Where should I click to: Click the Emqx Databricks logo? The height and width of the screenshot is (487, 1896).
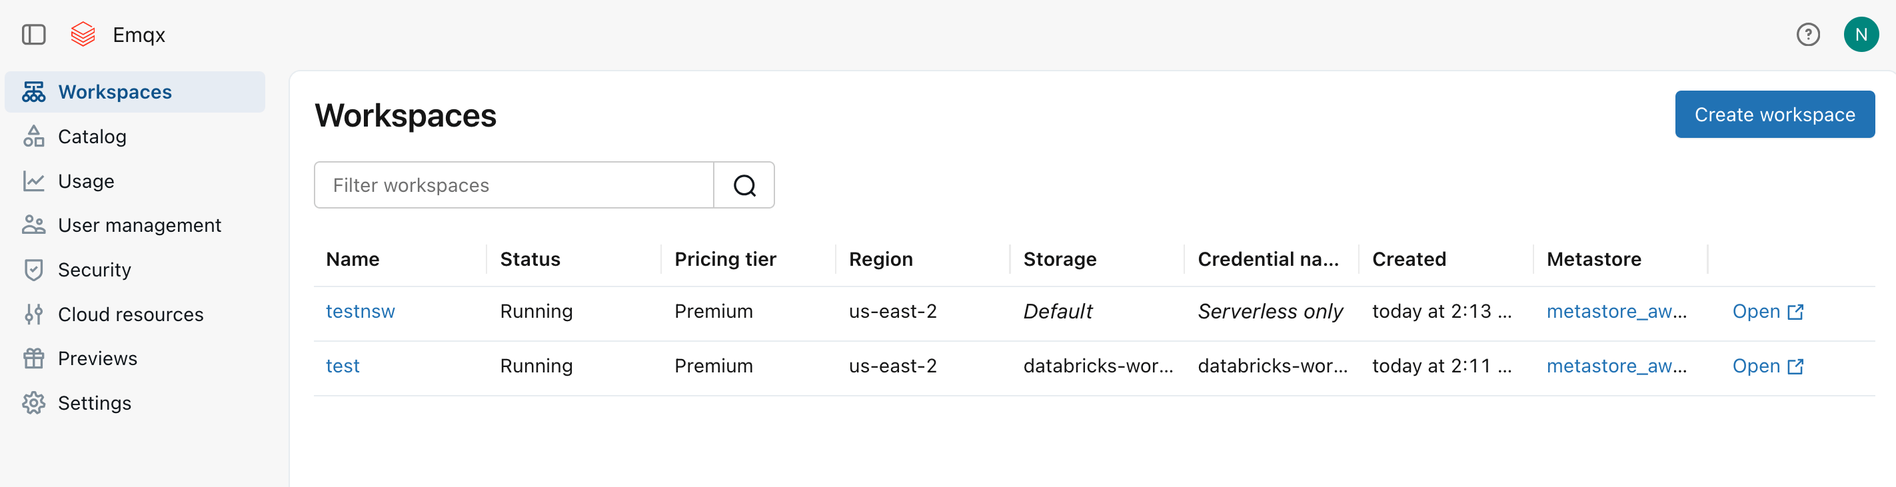(x=83, y=34)
